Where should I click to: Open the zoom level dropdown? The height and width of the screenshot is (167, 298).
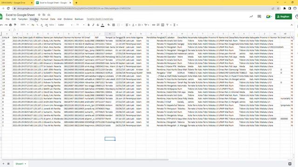point(24,25)
